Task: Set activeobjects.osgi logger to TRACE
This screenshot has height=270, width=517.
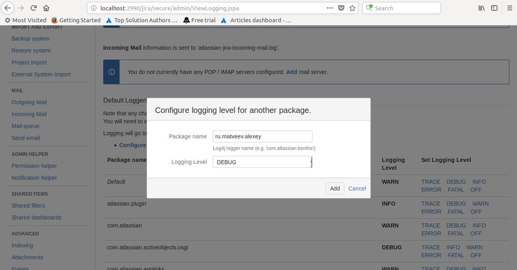Action: click(x=431, y=247)
